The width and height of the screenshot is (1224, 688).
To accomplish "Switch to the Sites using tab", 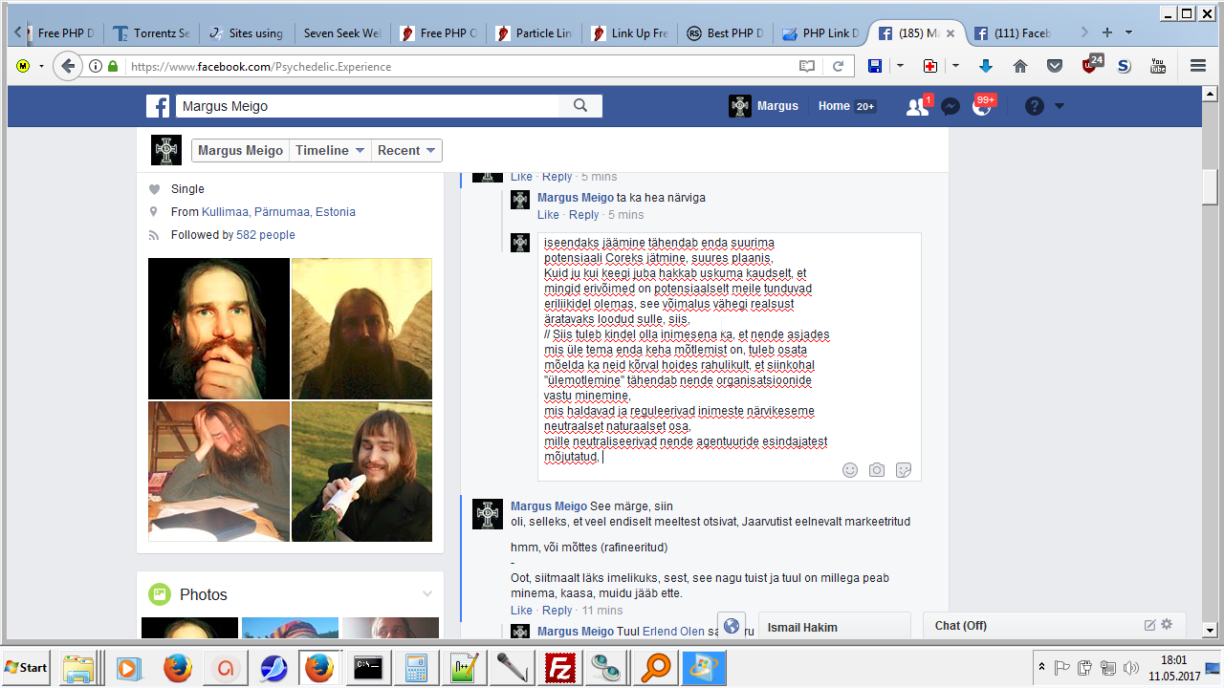I will [x=247, y=33].
